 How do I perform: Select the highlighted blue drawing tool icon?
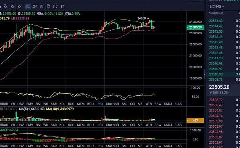point(28,6)
